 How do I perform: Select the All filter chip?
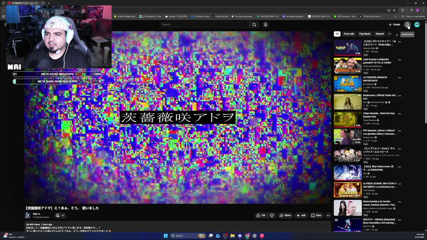[x=337, y=34]
